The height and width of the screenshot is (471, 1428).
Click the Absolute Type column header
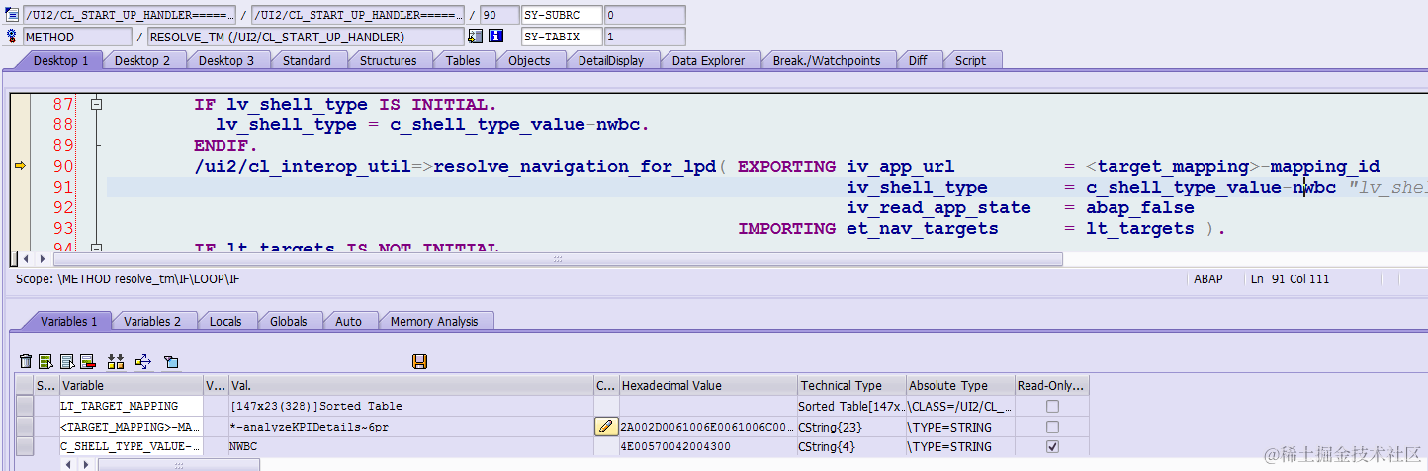click(960, 385)
